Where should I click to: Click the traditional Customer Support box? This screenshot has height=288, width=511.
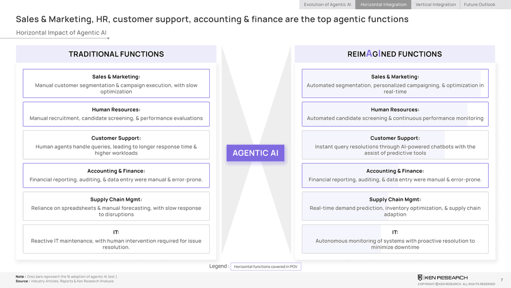pyautogui.click(x=116, y=145)
